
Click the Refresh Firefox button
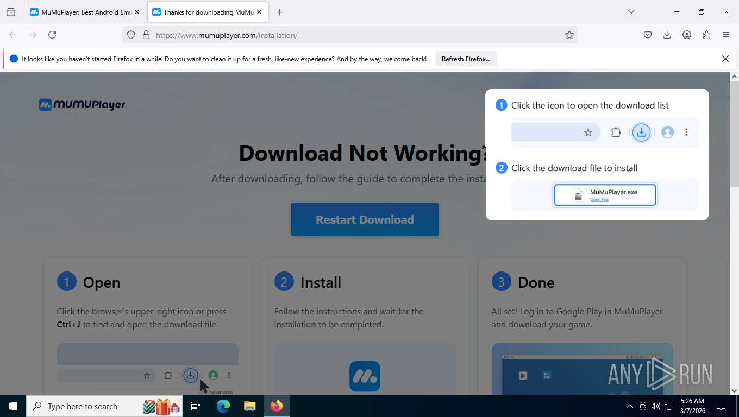click(466, 59)
